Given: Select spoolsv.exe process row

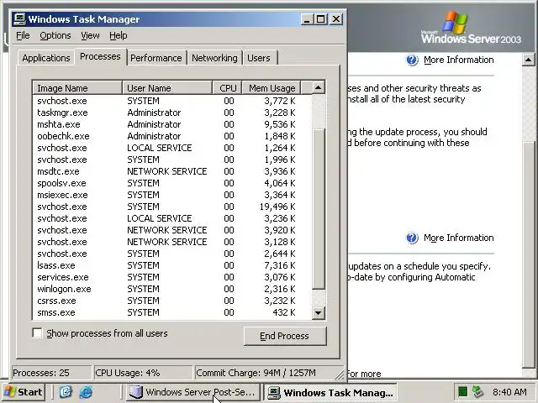Looking at the screenshot, I should [x=172, y=183].
